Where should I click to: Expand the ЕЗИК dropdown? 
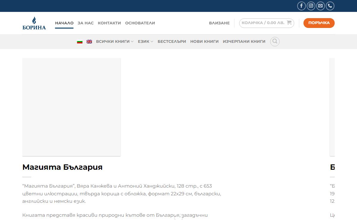tap(145, 42)
